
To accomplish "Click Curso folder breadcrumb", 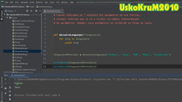I will pyautogui.click(x=30, y=7).
